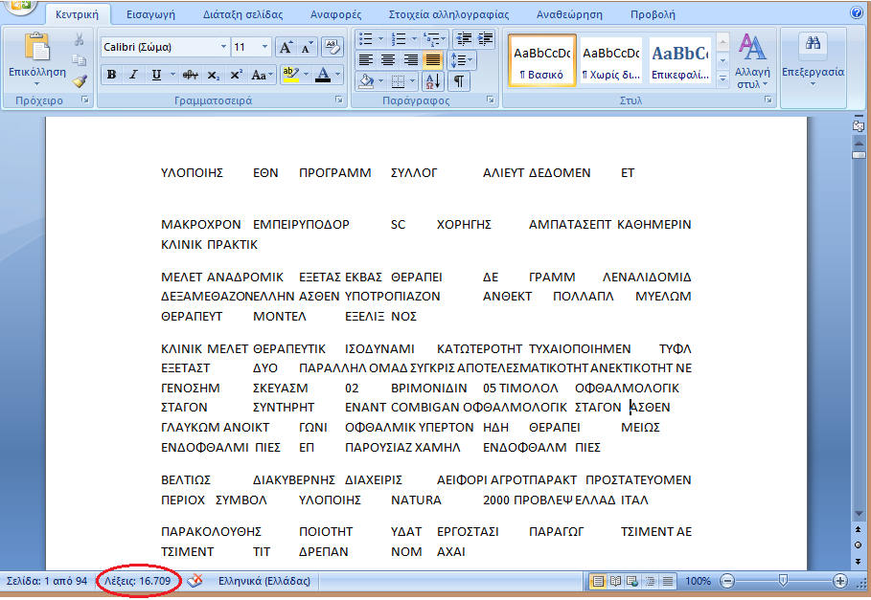
Task: Open the Προβολή tab
Action: (x=653, y=15)
